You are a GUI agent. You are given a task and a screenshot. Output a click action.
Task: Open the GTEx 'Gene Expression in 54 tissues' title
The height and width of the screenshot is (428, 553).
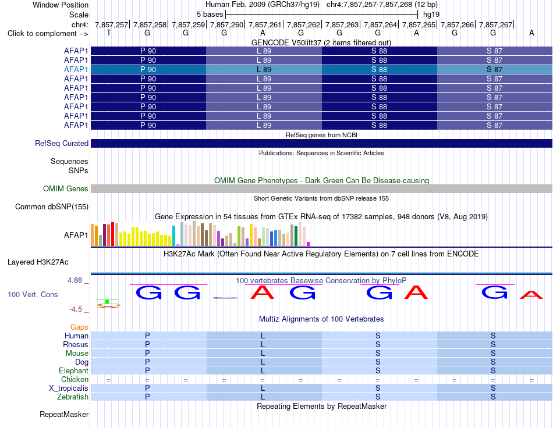321,217
